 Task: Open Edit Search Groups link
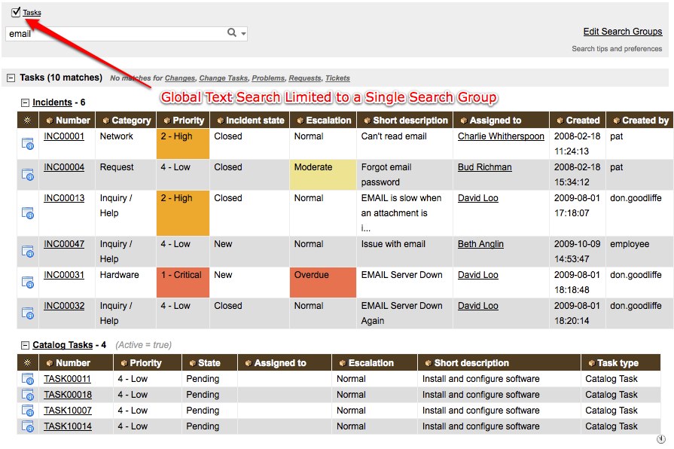[622, 32]
